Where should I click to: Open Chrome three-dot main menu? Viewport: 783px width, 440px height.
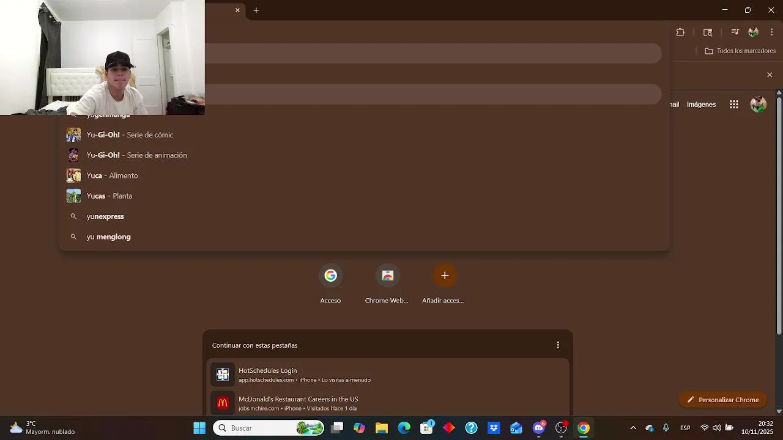772,32
